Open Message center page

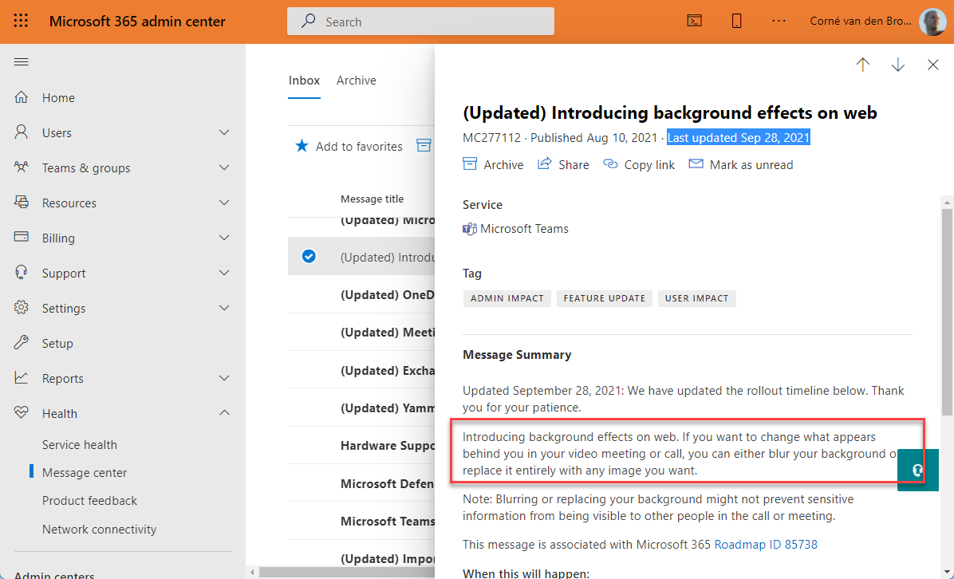(85, 473)
